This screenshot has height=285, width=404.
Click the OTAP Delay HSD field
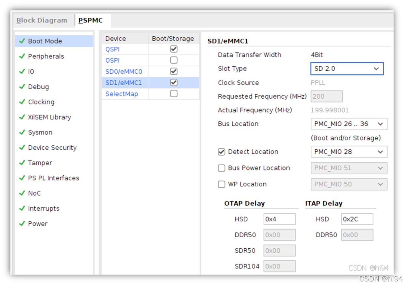(x=280, y=219)
